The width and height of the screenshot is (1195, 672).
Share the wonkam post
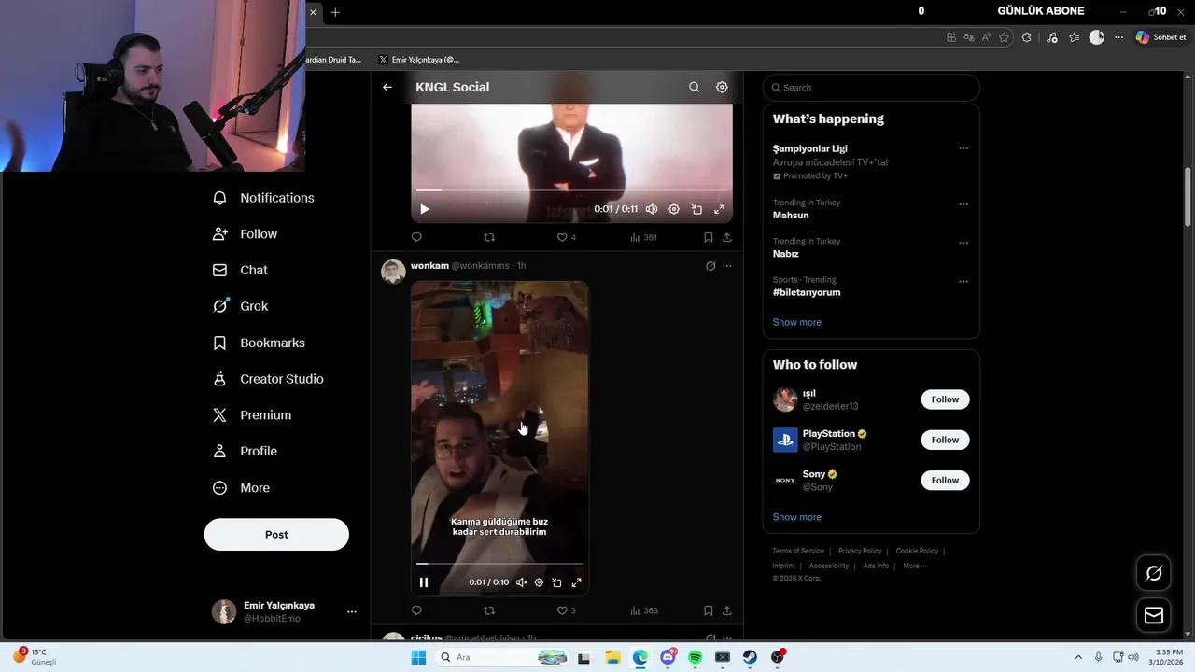(x=727, y=610)
